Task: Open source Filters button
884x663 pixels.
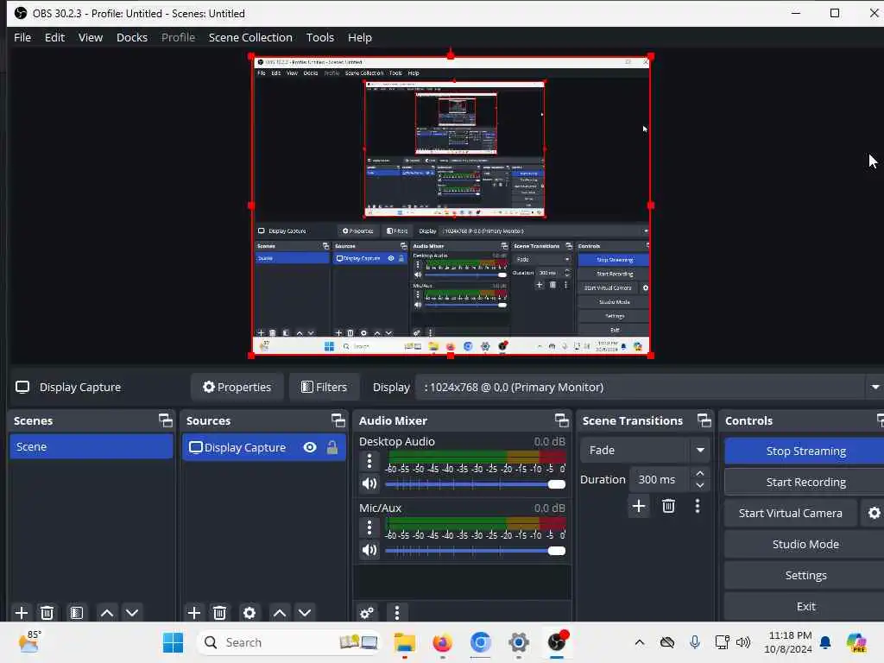Action: point(325,388)
